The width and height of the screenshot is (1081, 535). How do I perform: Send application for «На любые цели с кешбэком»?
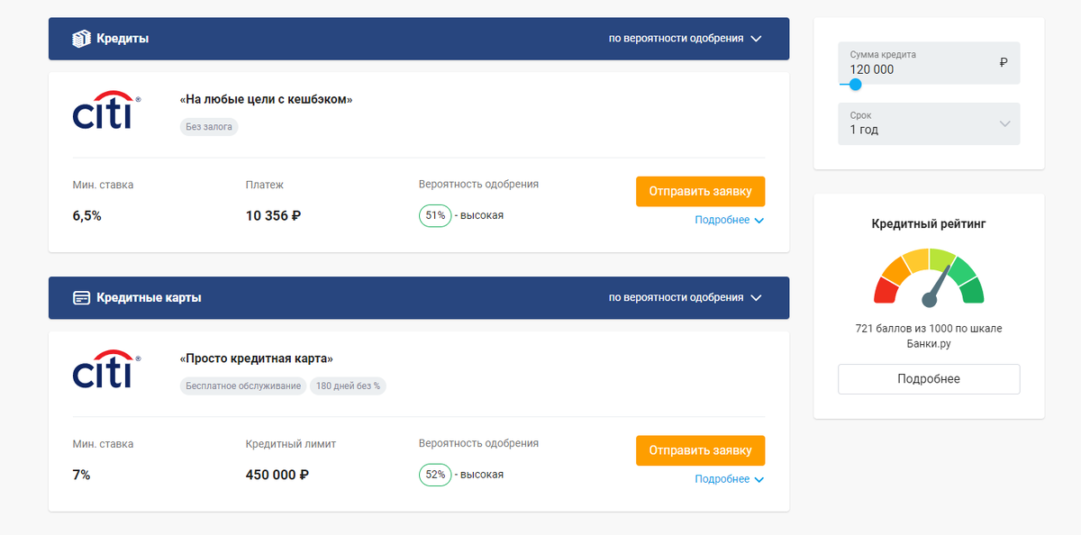pyautogui.click(x=700, y=192)
